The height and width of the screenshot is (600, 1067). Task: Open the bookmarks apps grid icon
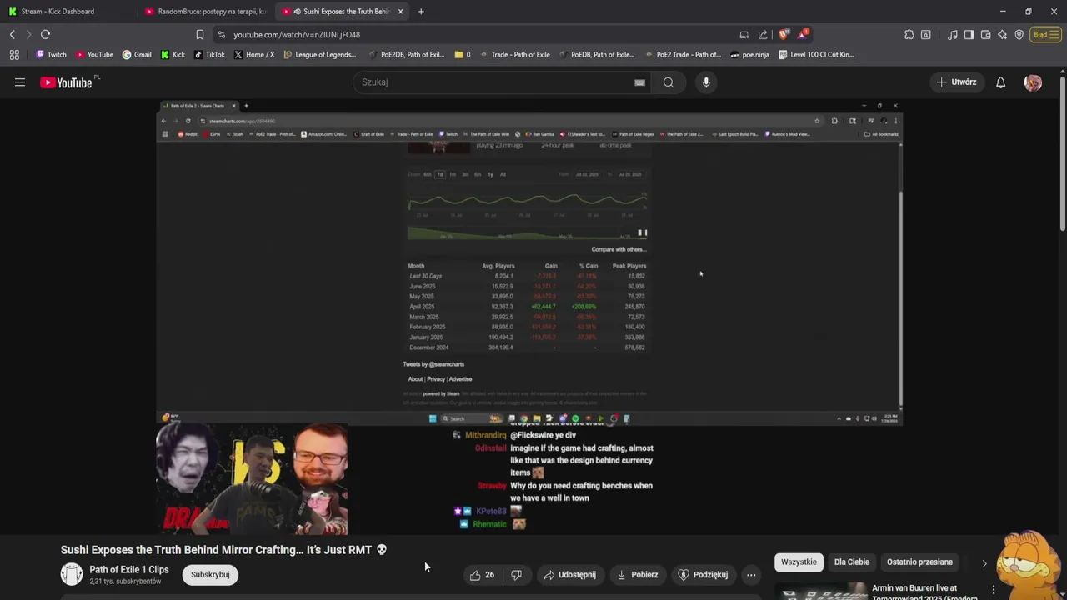point(14,55)
